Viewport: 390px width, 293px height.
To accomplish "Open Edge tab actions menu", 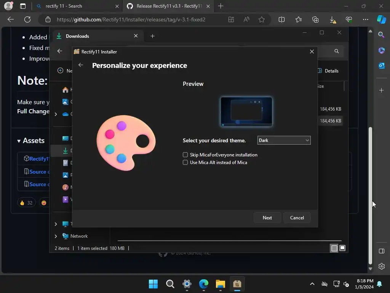I will pos(22,6).
